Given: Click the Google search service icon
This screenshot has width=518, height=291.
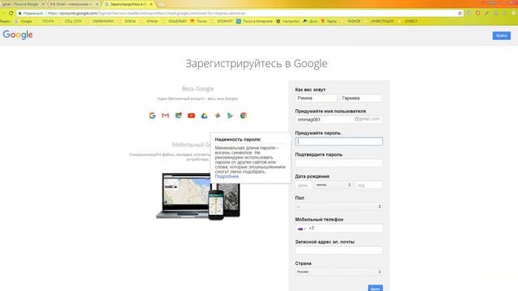Looking at the screenshot, I should (x=152, y=116).
